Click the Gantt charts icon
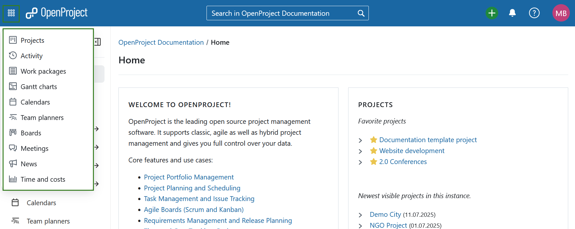The image size is (575, 229). click(x=13, y=86)
